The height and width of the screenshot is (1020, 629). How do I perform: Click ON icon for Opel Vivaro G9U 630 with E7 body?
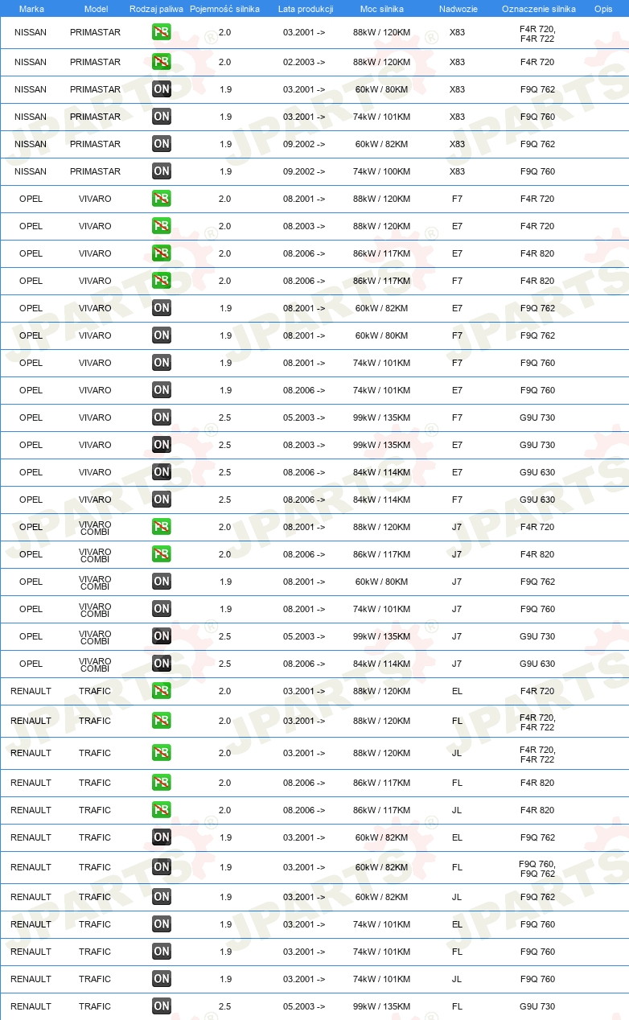coord(162,472)
